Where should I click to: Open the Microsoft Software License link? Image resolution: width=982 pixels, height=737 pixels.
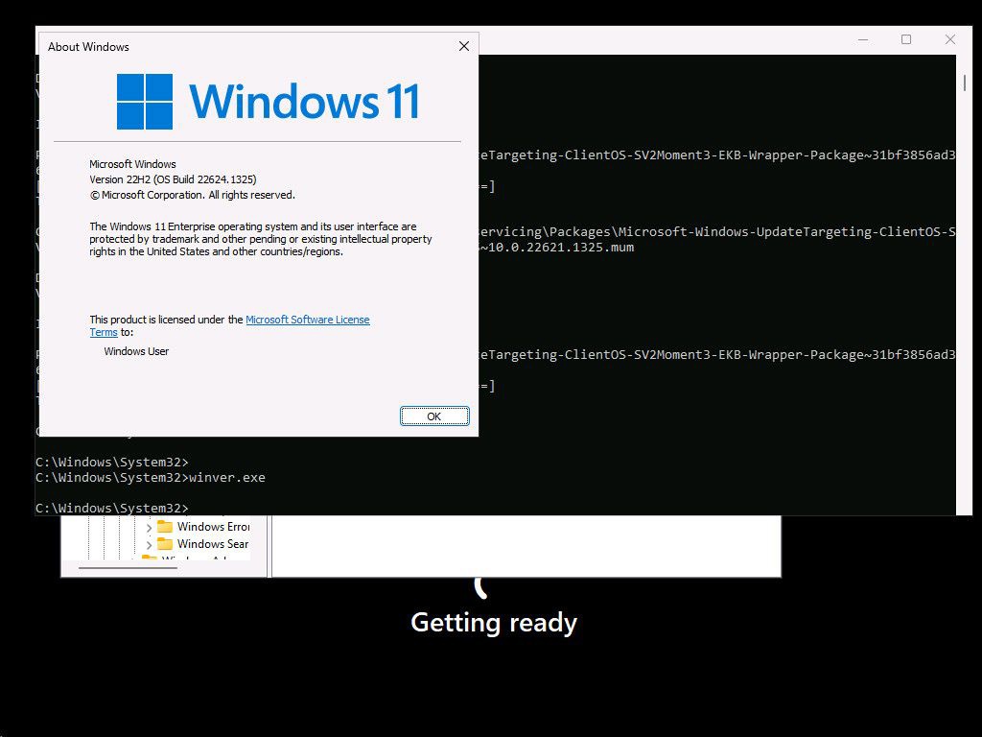308,320
